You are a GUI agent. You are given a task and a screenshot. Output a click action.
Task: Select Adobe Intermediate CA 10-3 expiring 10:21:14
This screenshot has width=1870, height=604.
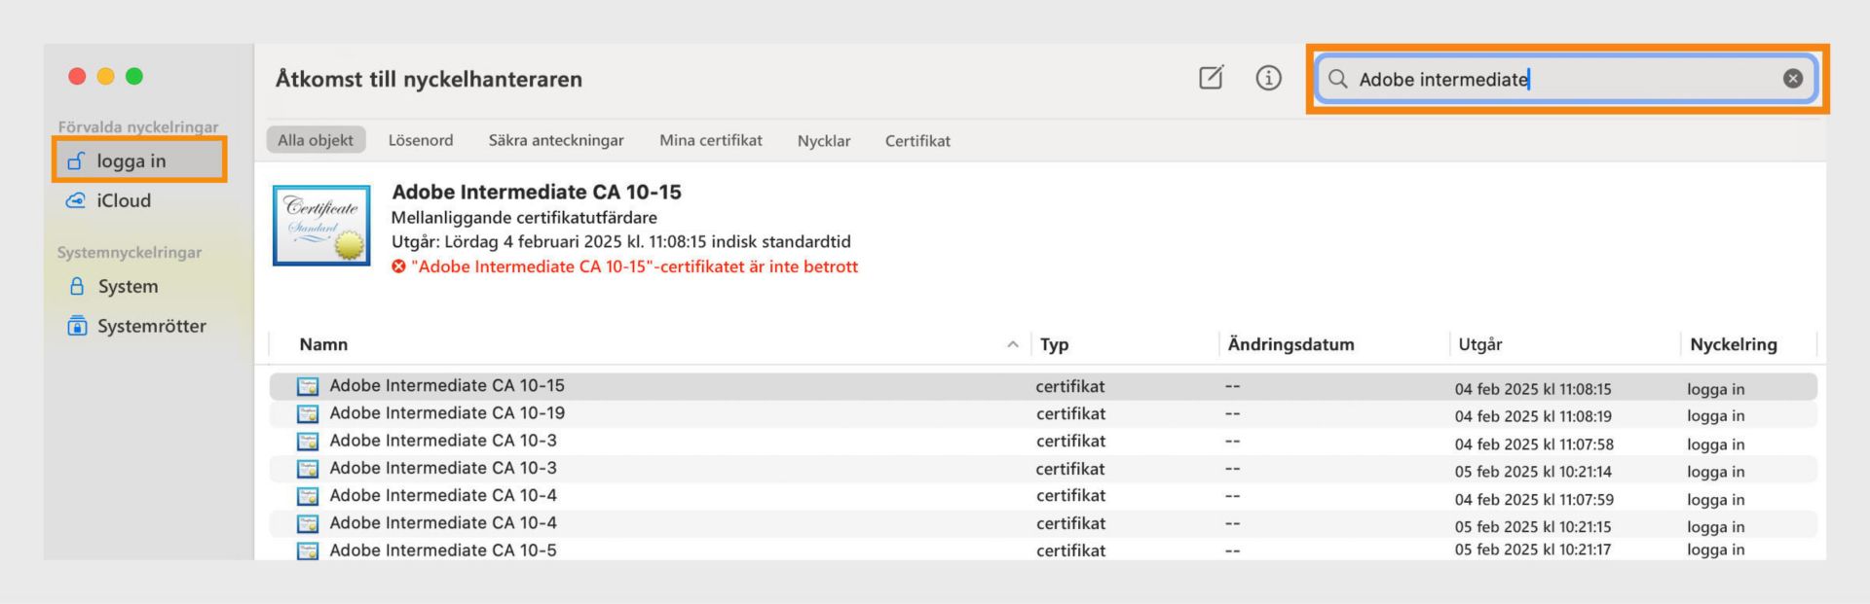pos(1043,469)
